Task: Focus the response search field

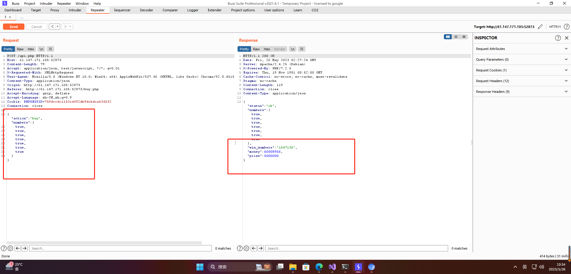Action: pos(357,248)
